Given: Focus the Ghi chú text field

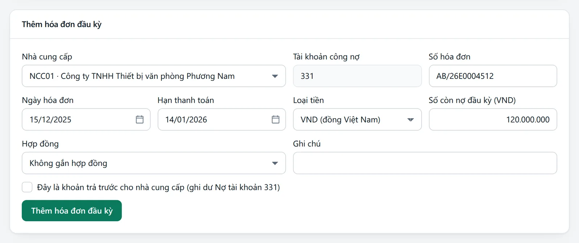Looking at the screenshot, I should coord(425,163).
